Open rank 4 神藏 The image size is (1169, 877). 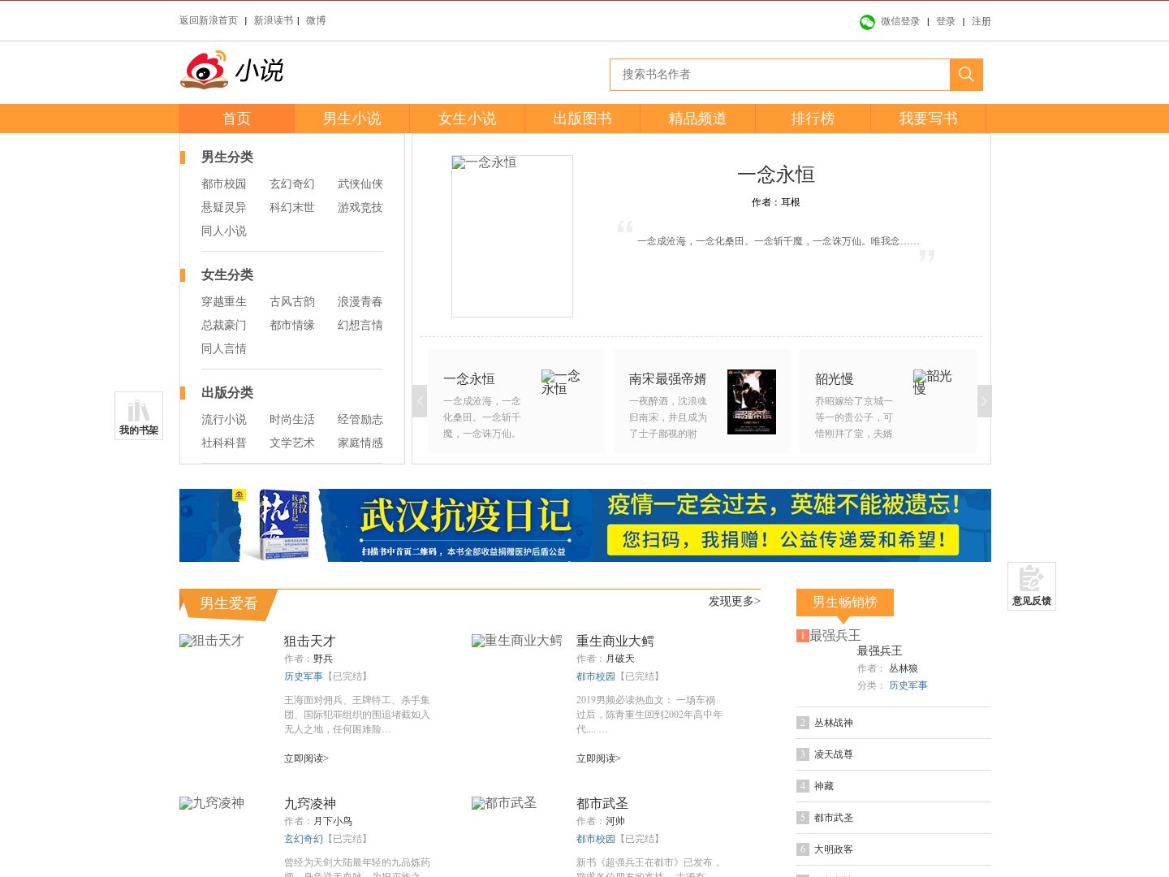tap(824, 786)
